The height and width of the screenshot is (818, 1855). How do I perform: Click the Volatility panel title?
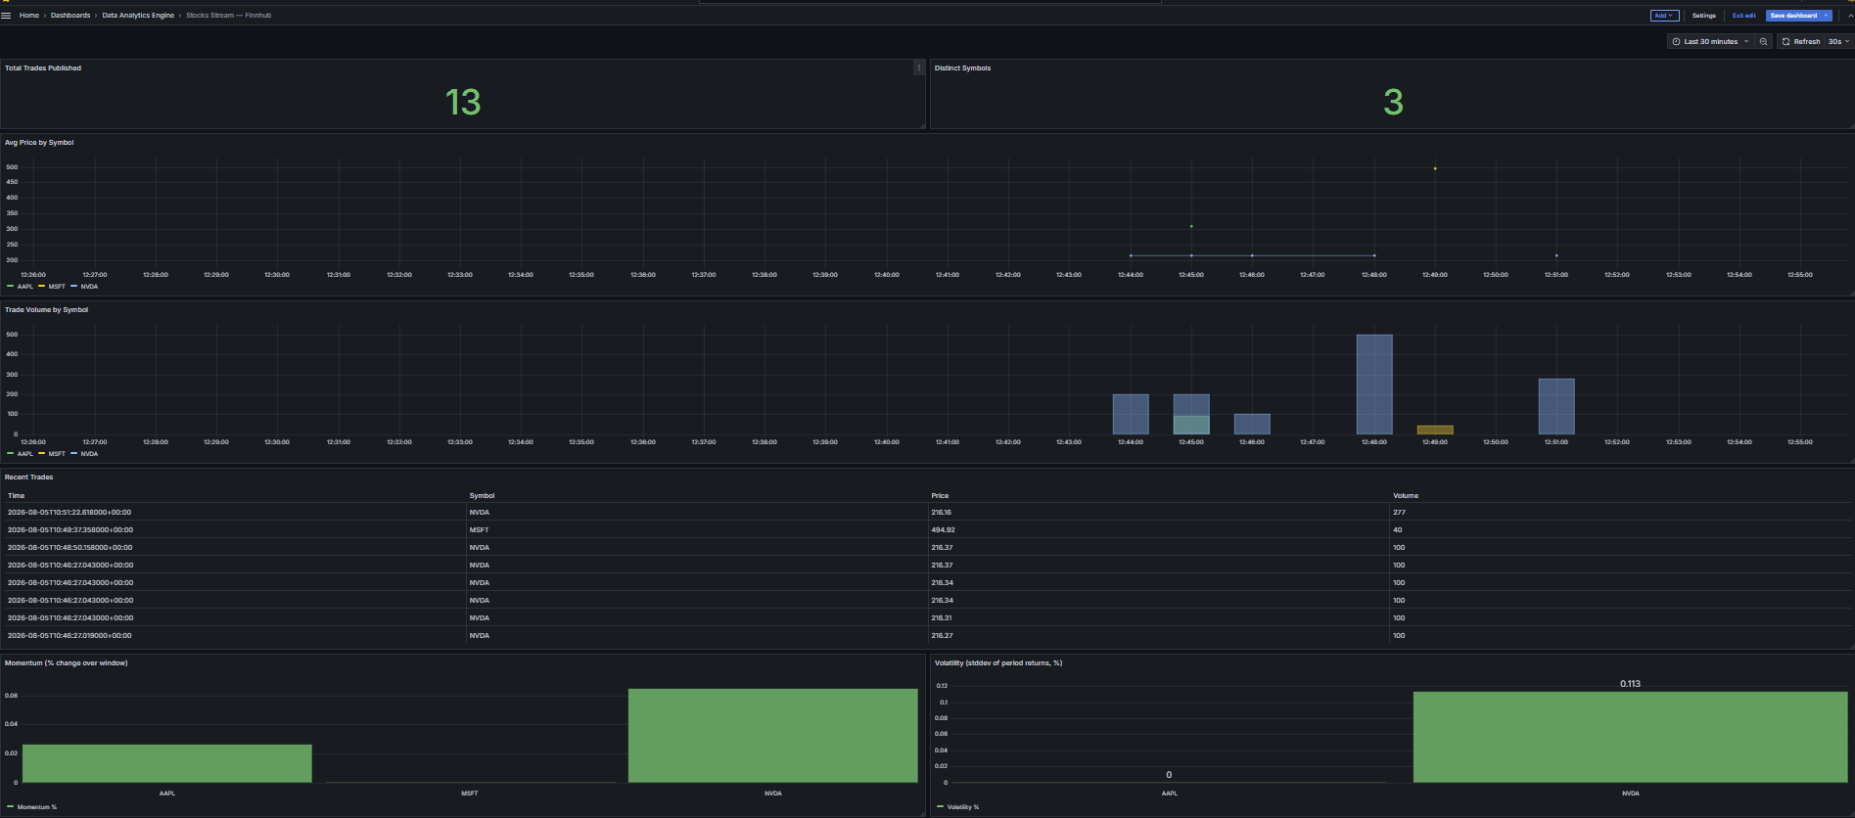[x=998, y=663]
